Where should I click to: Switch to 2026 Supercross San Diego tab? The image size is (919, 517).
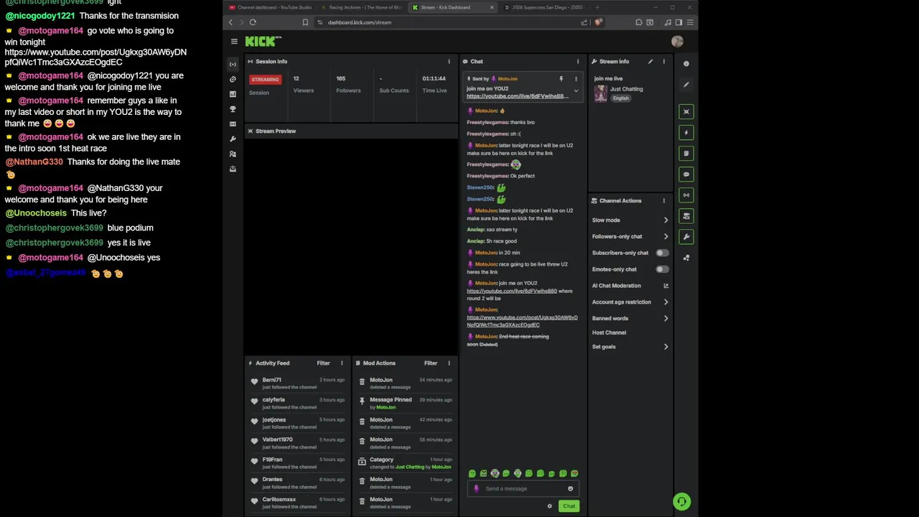click(544, 7)
